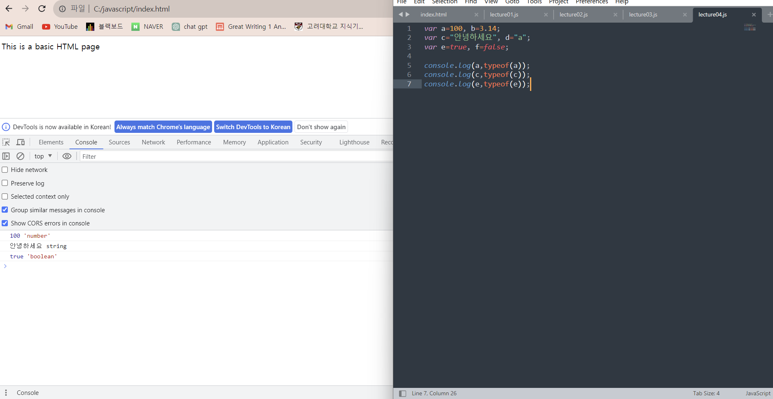
Task: Switch to the Network DevTools tab
Action: [x=153, y=142]
